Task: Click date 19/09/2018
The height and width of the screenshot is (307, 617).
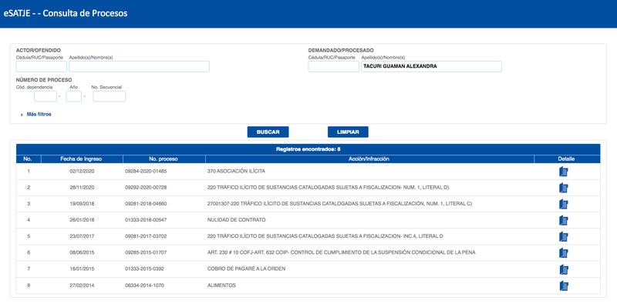Action: pyautogui.click(x=82, y=204)
